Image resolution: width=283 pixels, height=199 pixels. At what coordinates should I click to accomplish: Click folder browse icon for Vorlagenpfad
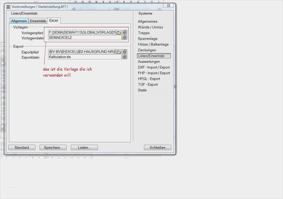pos(118,33)
